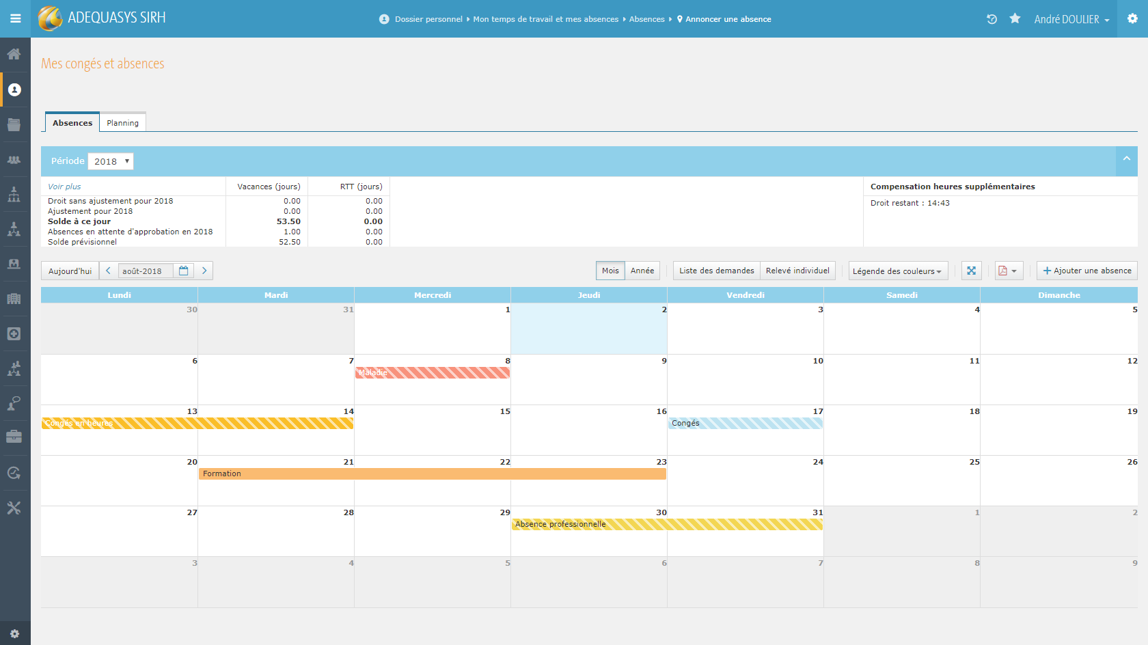This screenshot has width=1148, height=645.
Task: Open the briefcase sidebar icon
Action: tap(14, 437)
